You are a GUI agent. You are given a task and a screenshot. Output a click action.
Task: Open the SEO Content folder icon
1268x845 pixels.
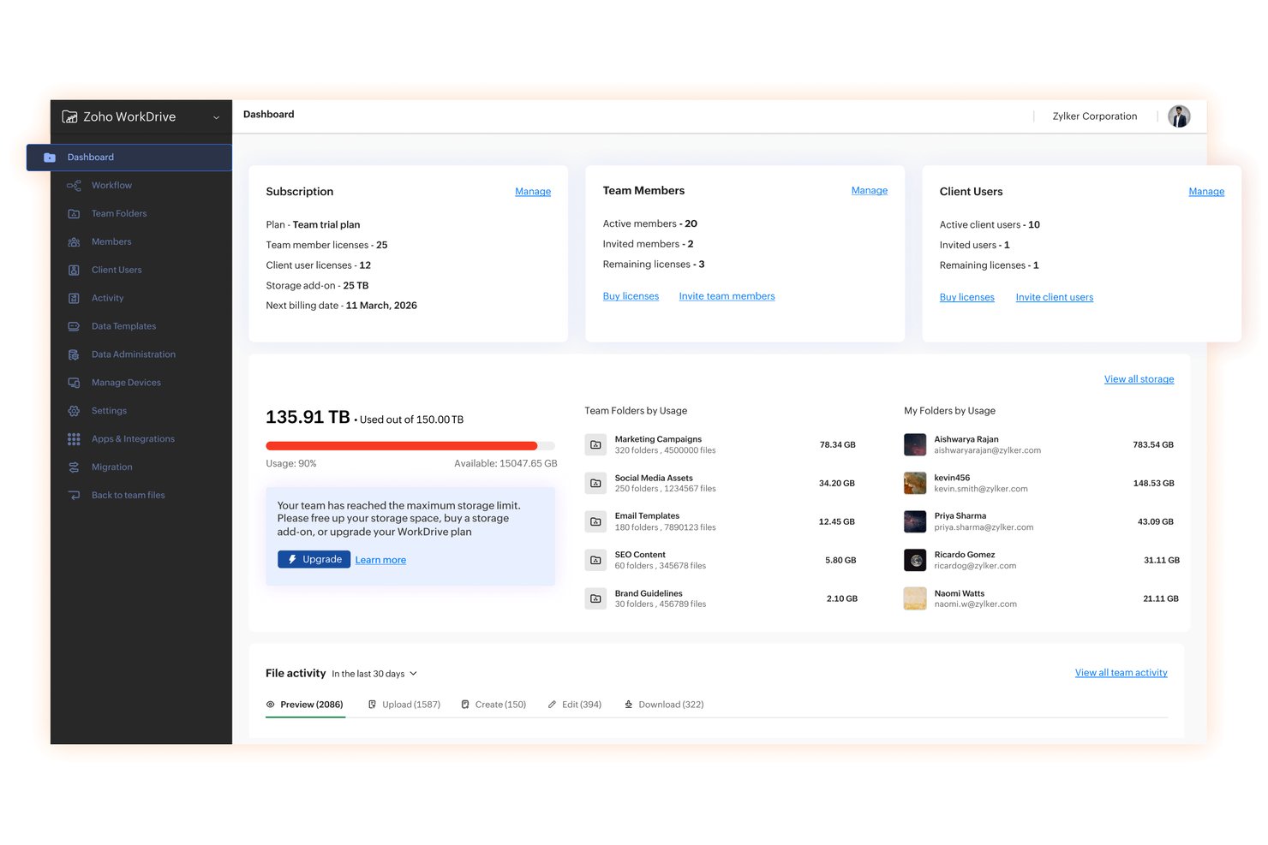point(595,560)
